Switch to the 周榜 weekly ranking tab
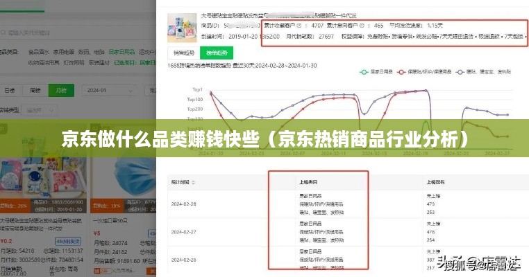 (x=35, y=91)
